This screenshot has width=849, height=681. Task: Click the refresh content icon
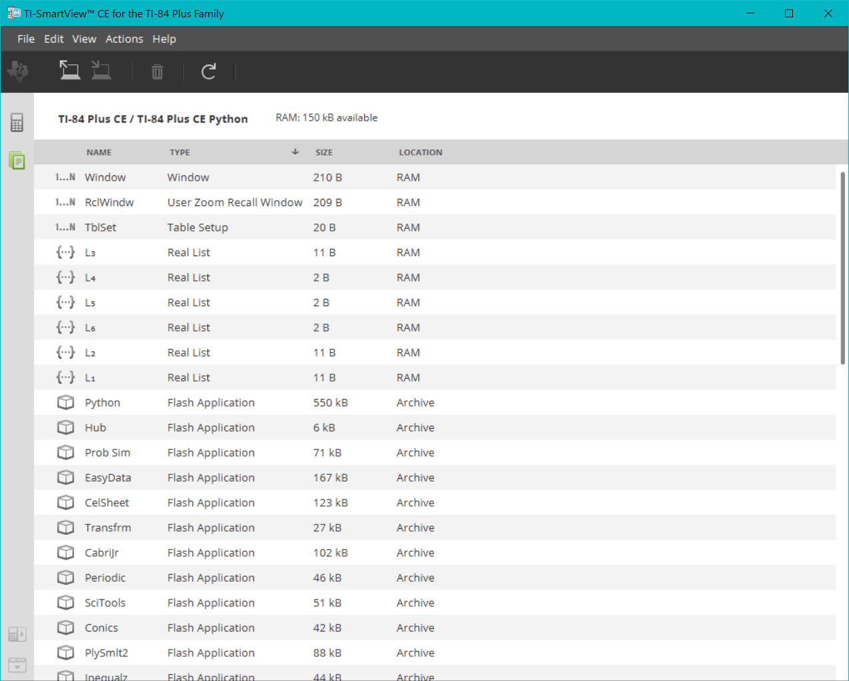point(209,72)
